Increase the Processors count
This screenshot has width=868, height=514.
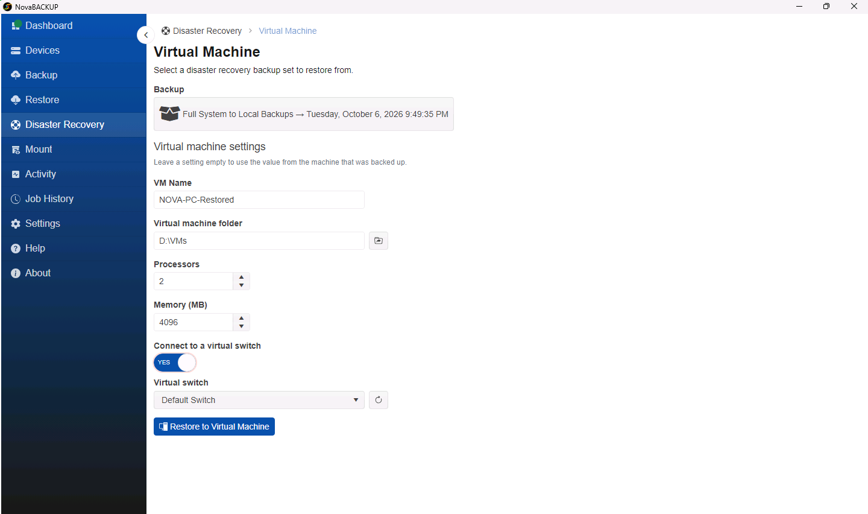241,277
